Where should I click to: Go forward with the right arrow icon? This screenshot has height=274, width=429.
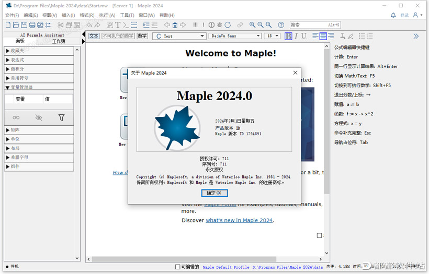(x=183, y=25)
